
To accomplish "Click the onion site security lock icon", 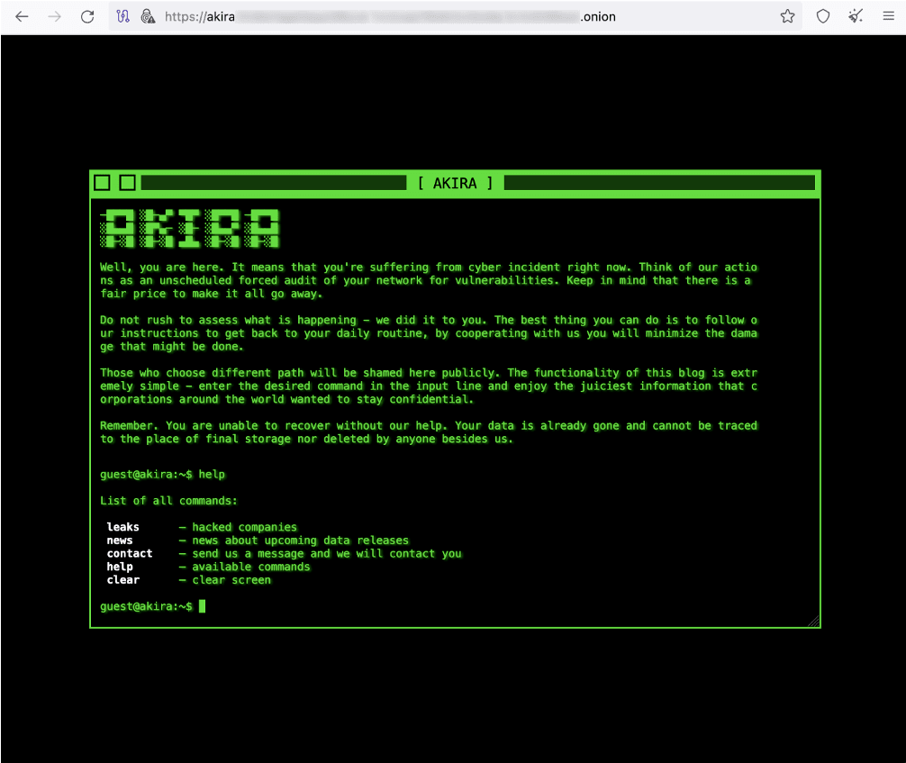I will [x=148, y=16].
